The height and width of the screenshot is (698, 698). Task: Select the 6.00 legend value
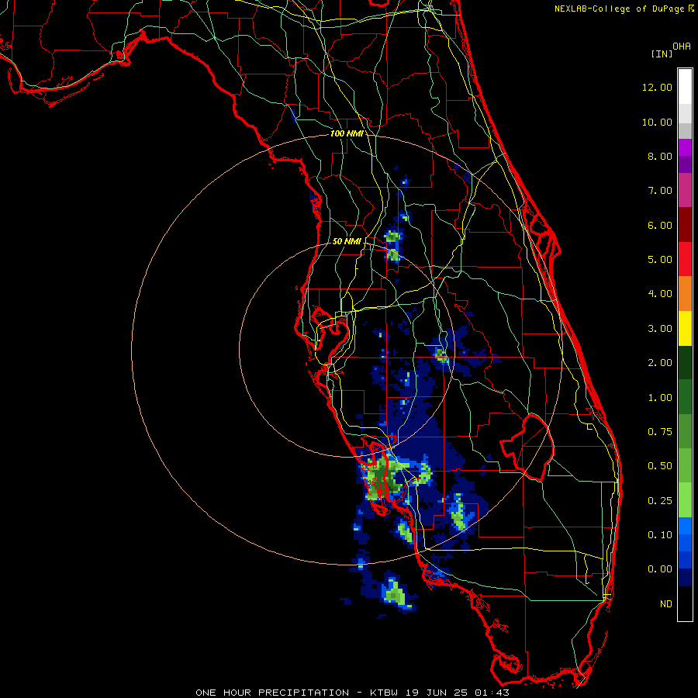pyautogui.click(x=659, y=225)
